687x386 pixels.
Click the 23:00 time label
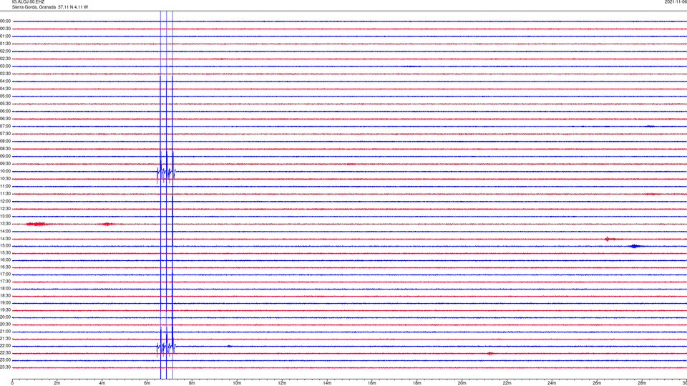5,360
